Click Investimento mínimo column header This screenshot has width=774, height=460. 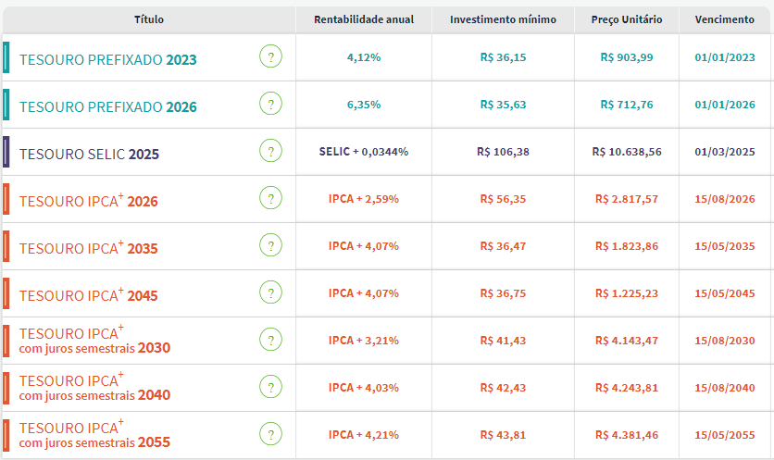[x=503, y=19]
